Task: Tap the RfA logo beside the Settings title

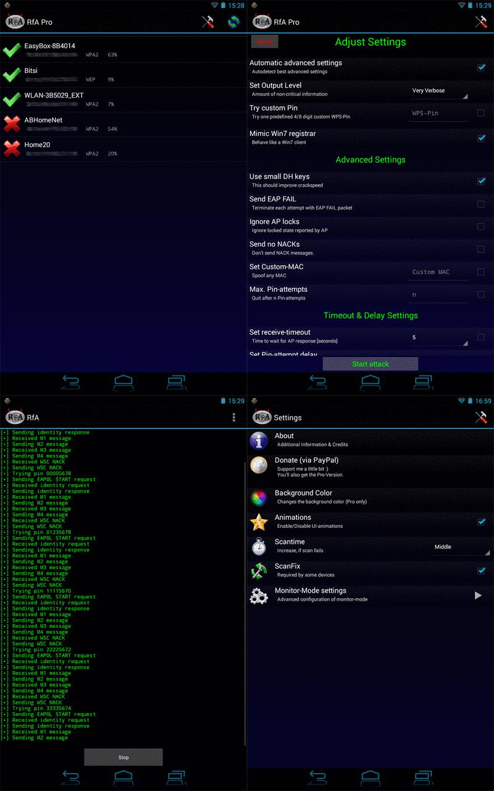Action: point(262,417)
